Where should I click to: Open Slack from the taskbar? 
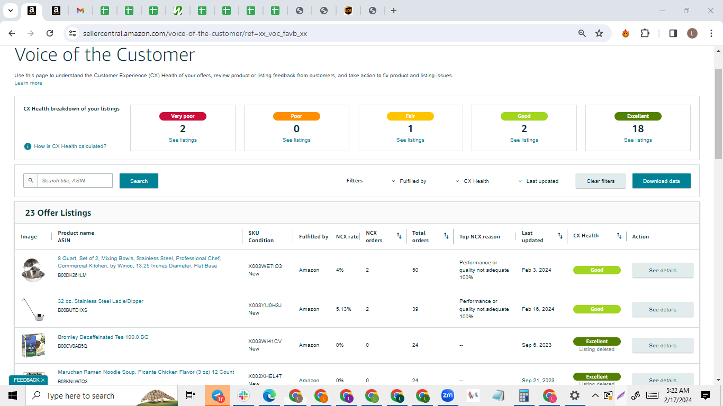(243, 395)
